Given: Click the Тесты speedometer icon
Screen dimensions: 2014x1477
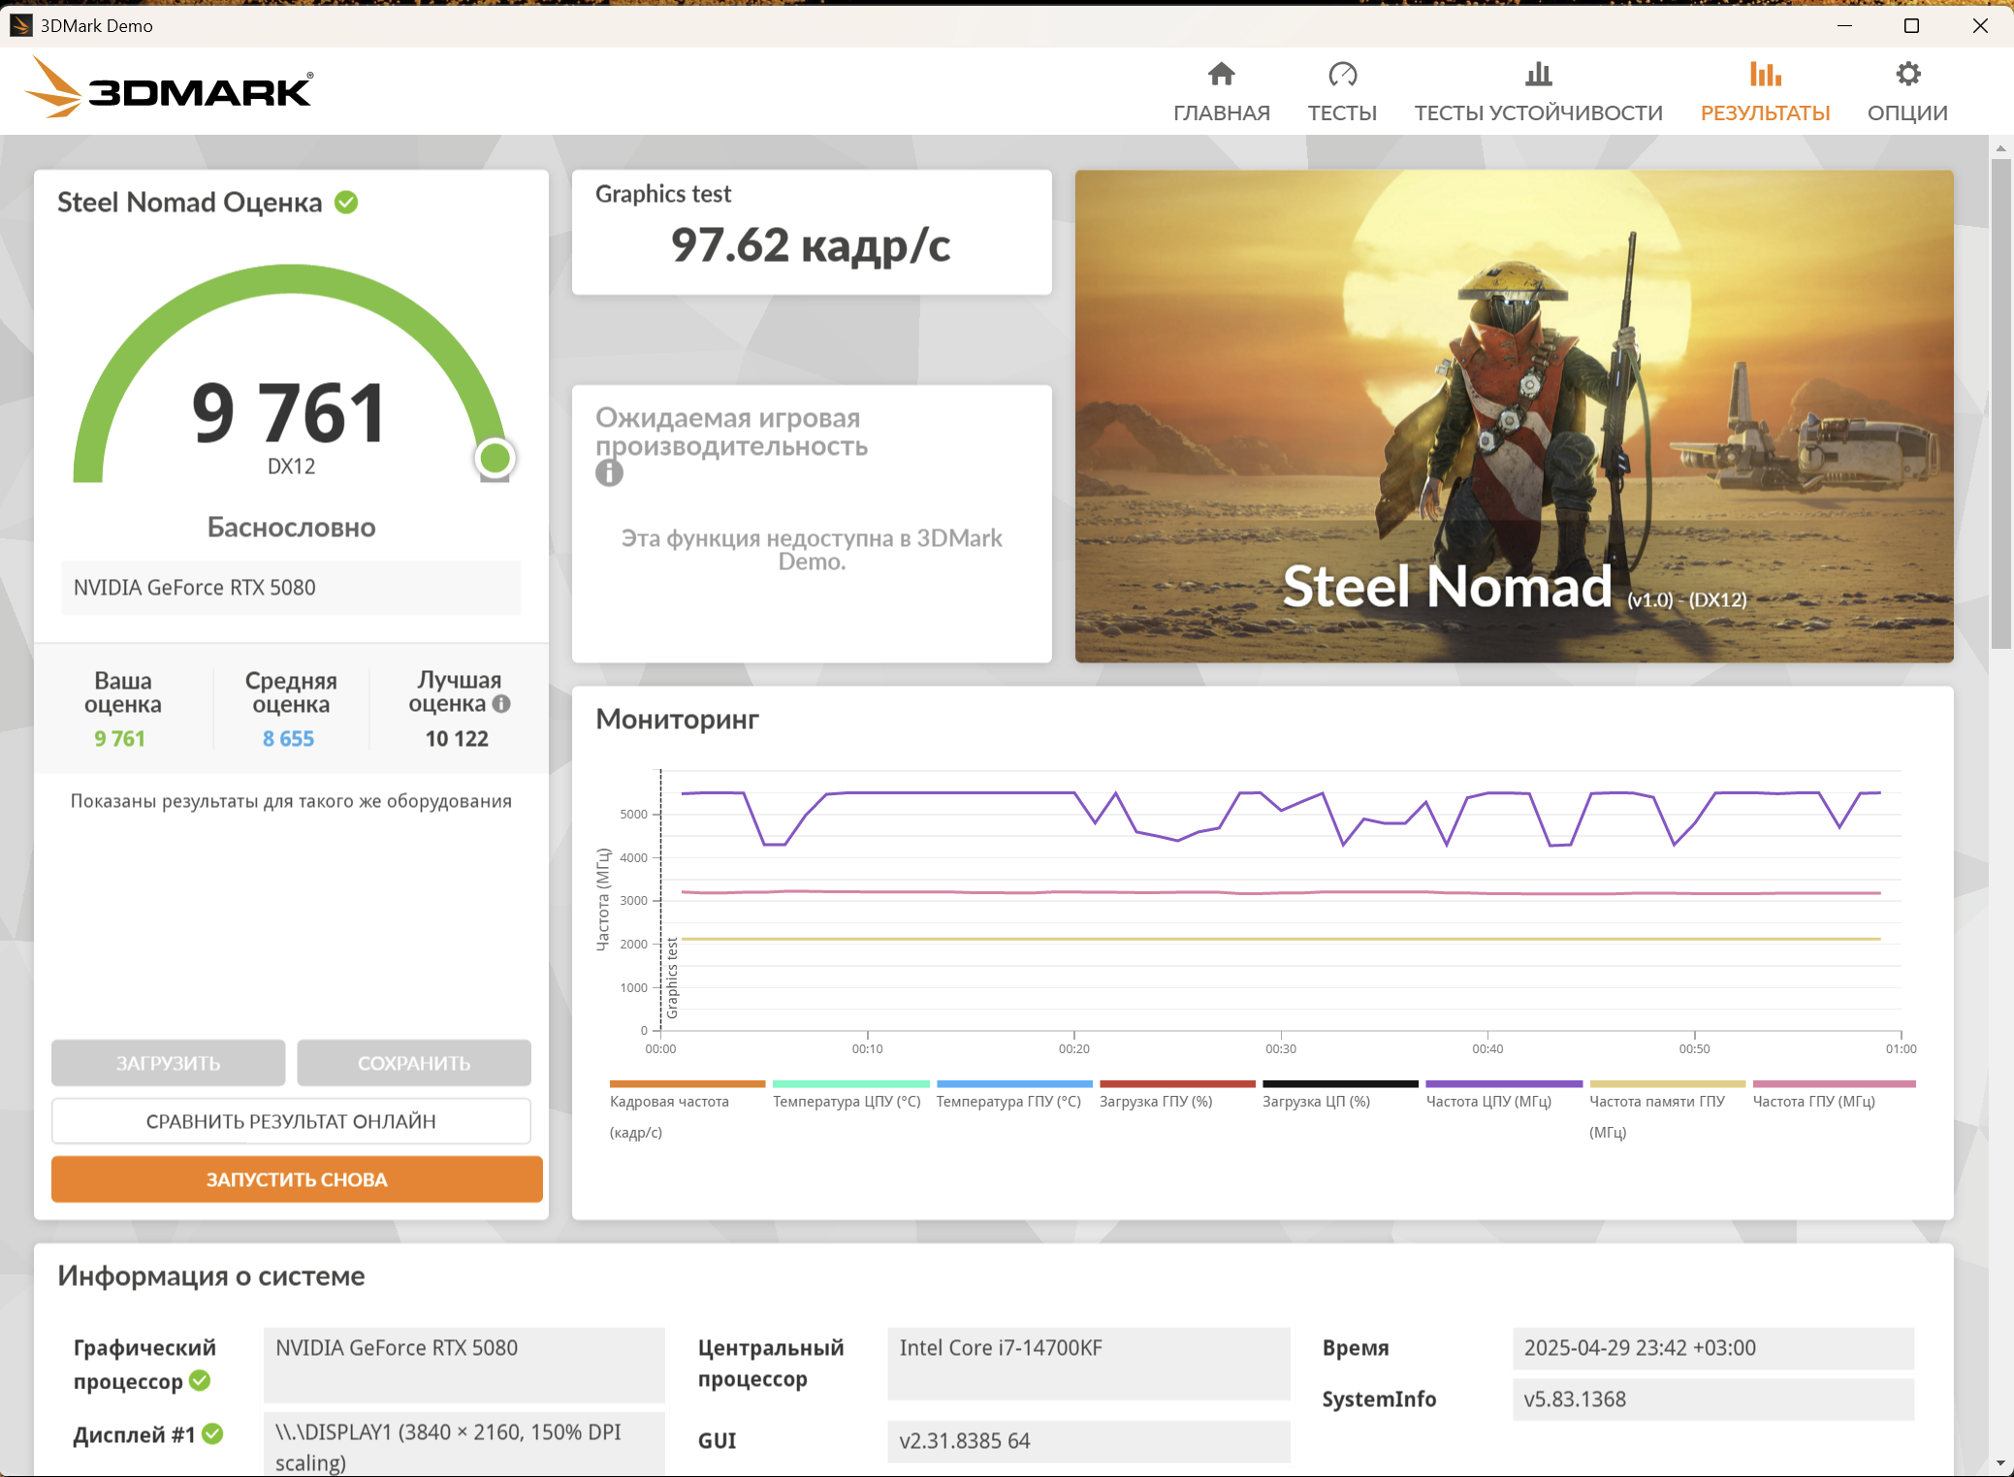Looking at the screenshot, I should coord(1342,75).
